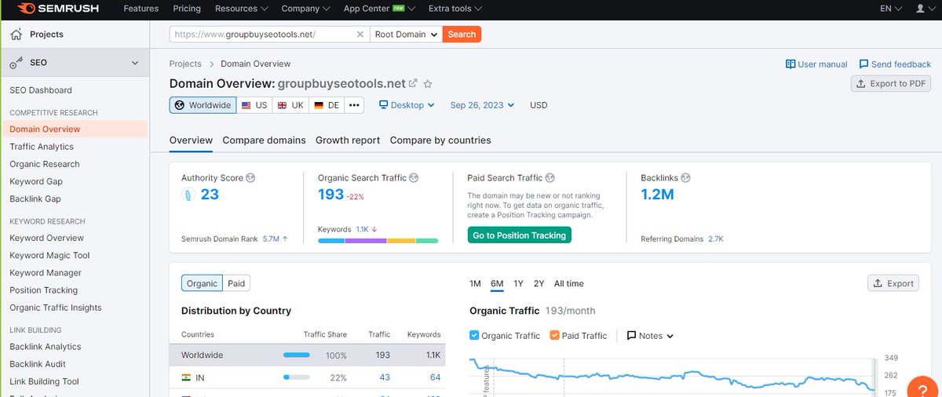Click the Send feedback chat icon
This screenshot has height=397, width=942.
863,64
